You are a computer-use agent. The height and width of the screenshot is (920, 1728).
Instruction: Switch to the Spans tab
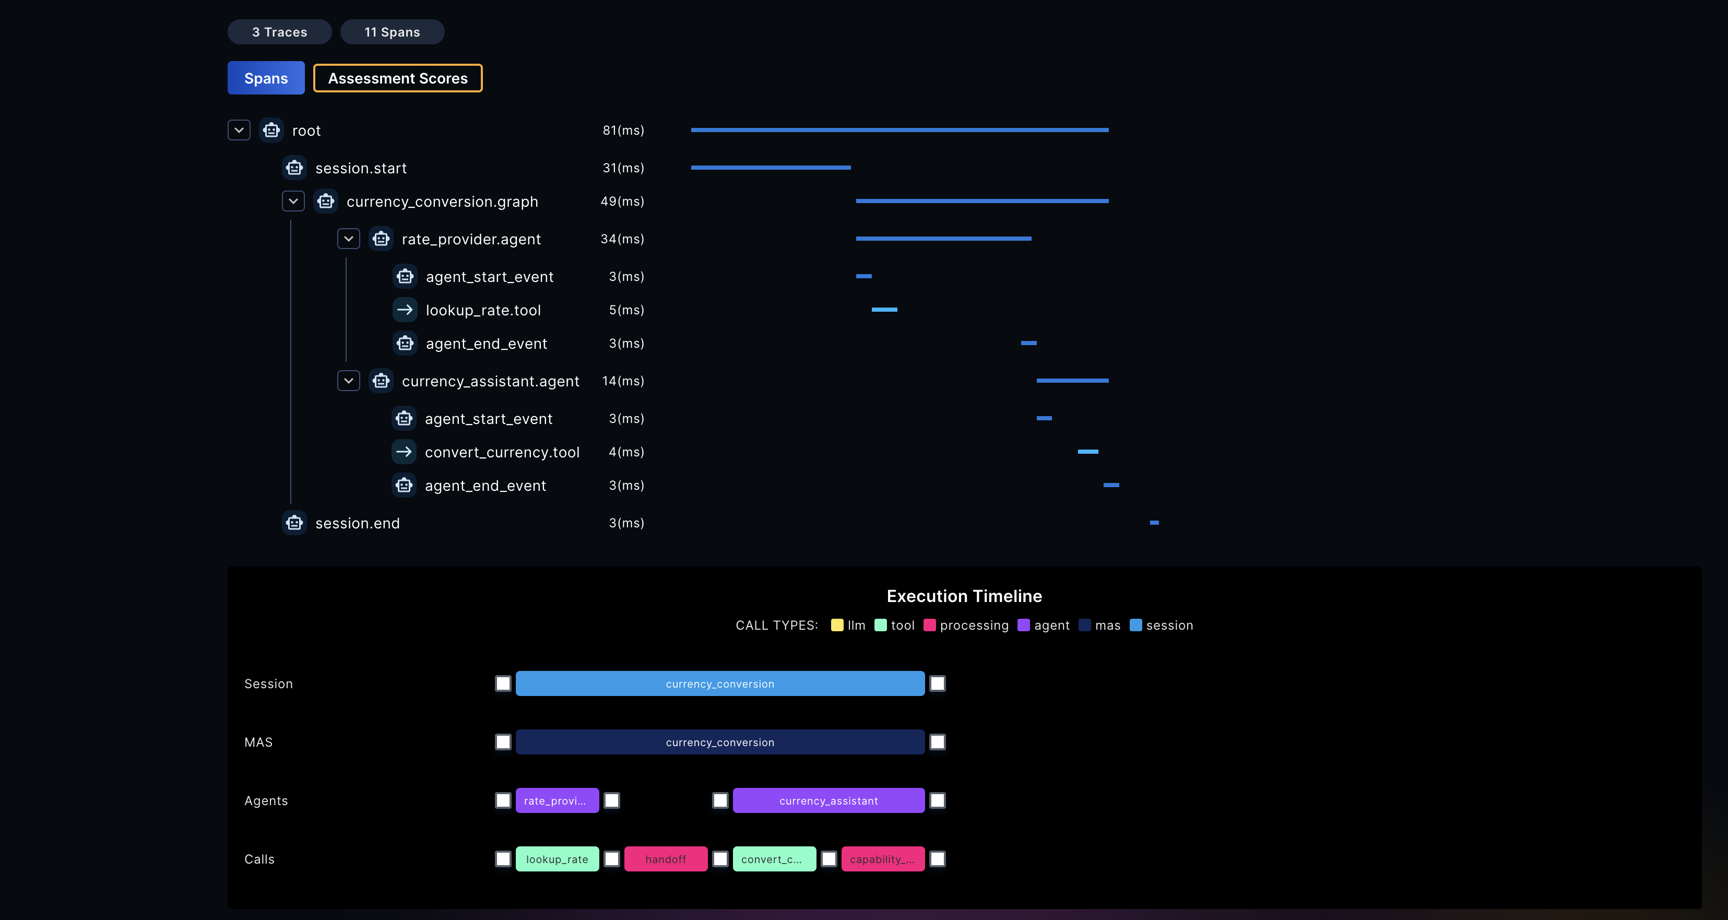tap(266, 78)
